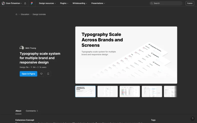Open the Education breadcrumb link
Image resolution: width=197 pixels, height=123 pixels.
(25, 14)
